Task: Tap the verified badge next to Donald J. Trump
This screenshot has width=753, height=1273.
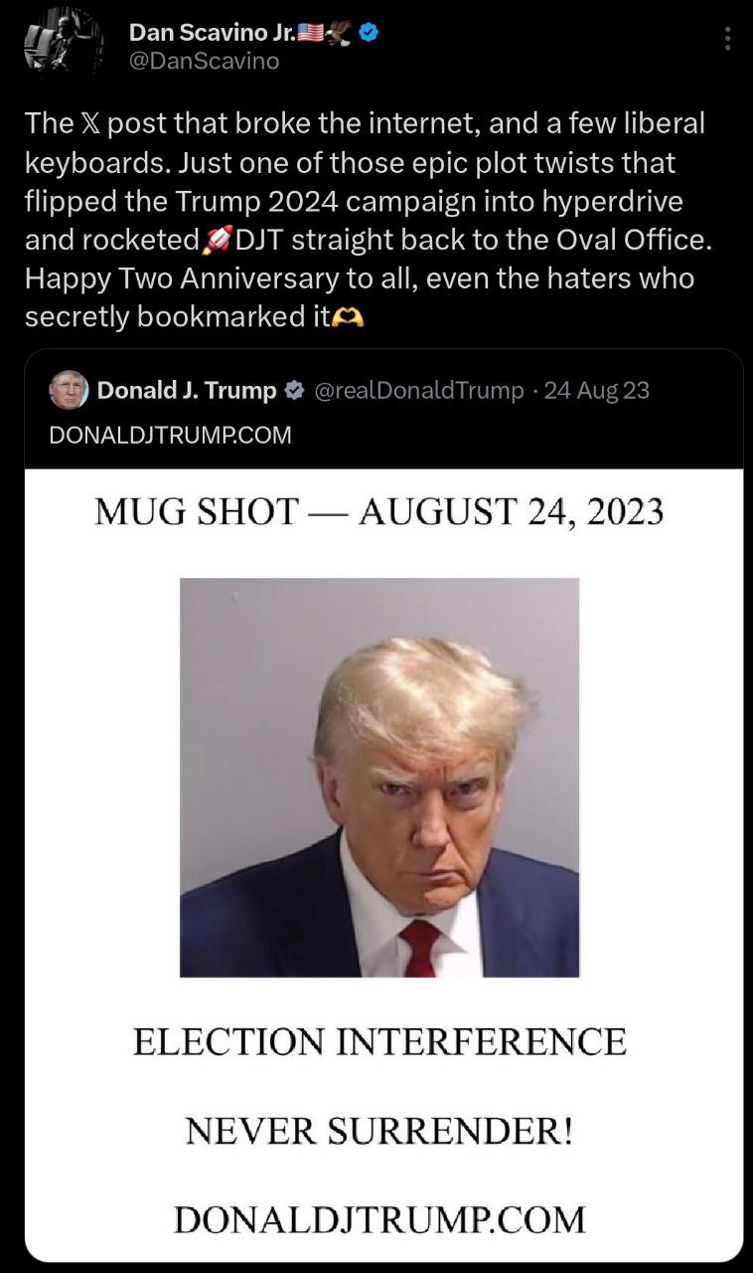Action: pyautogui.click(x=295, y=391)
